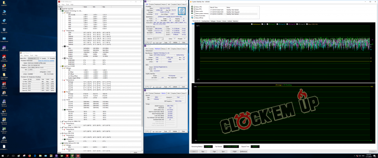The image size is (378, 158).
Task: Launch Mozilla Firefox from the desktop
Action: point(4,66)
